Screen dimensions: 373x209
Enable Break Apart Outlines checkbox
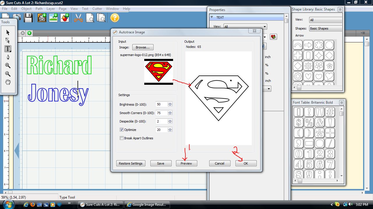click(122, 138)
